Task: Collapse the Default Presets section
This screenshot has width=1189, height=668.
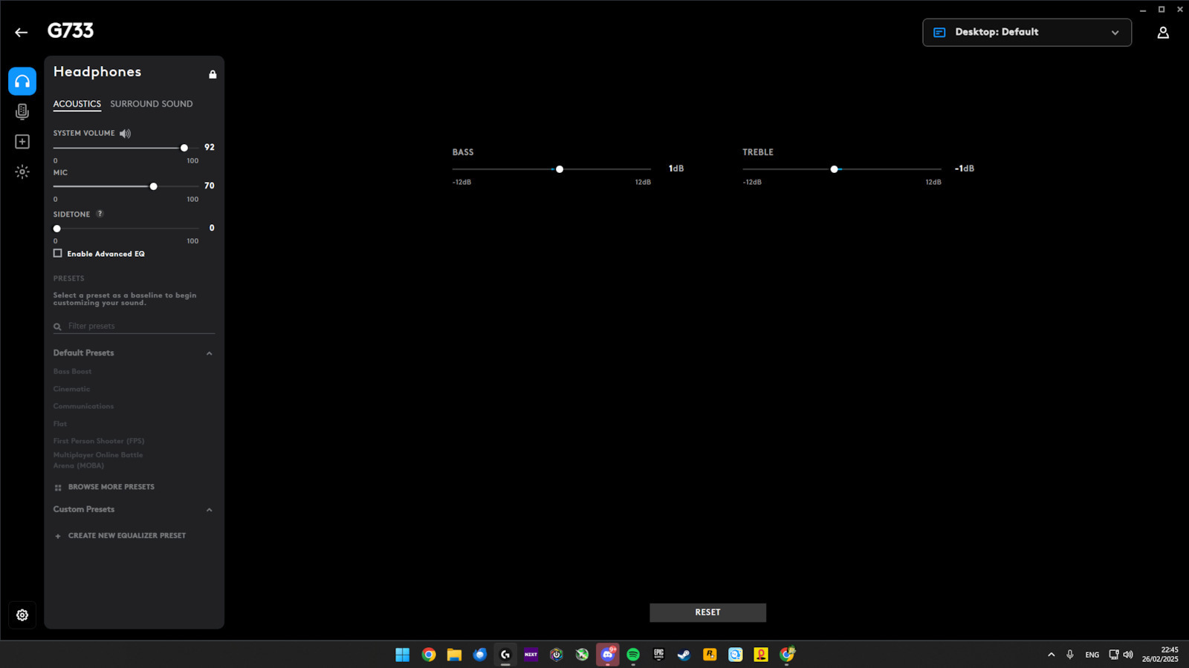Action: [209, 353]
